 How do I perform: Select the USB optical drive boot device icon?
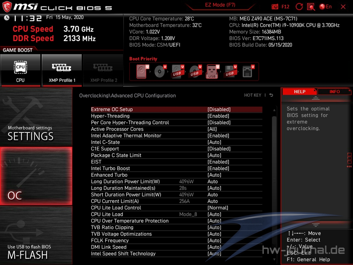[196, 71]
